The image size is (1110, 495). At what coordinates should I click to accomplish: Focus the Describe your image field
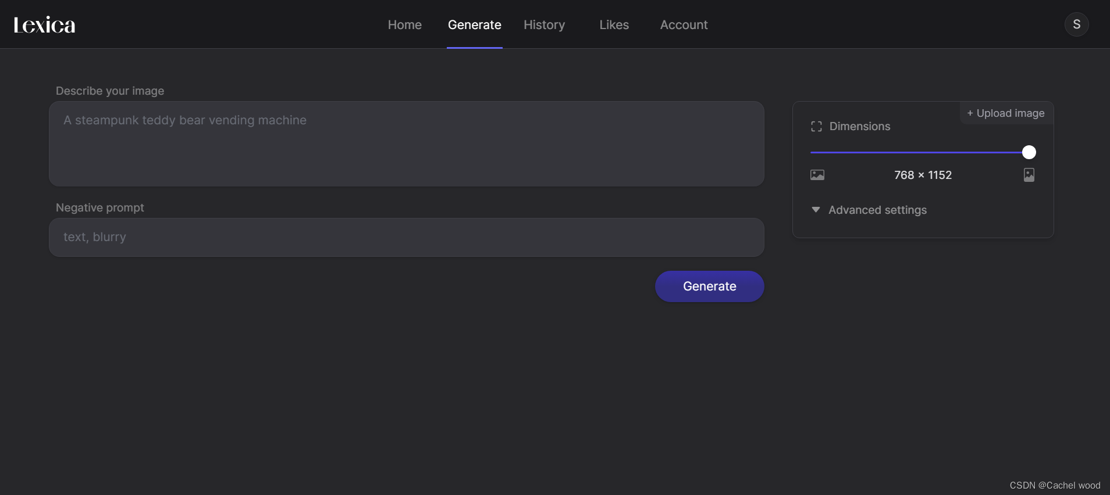407,144
